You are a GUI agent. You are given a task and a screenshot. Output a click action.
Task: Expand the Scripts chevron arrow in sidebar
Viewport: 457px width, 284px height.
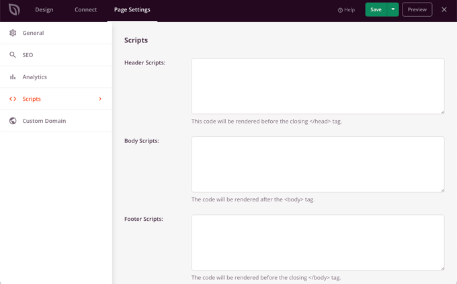[x=100, y=99]
